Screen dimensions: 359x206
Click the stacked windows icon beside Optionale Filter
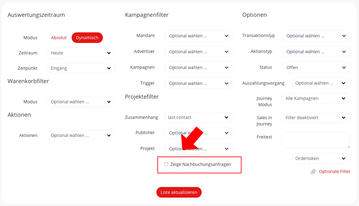[313, 172]
